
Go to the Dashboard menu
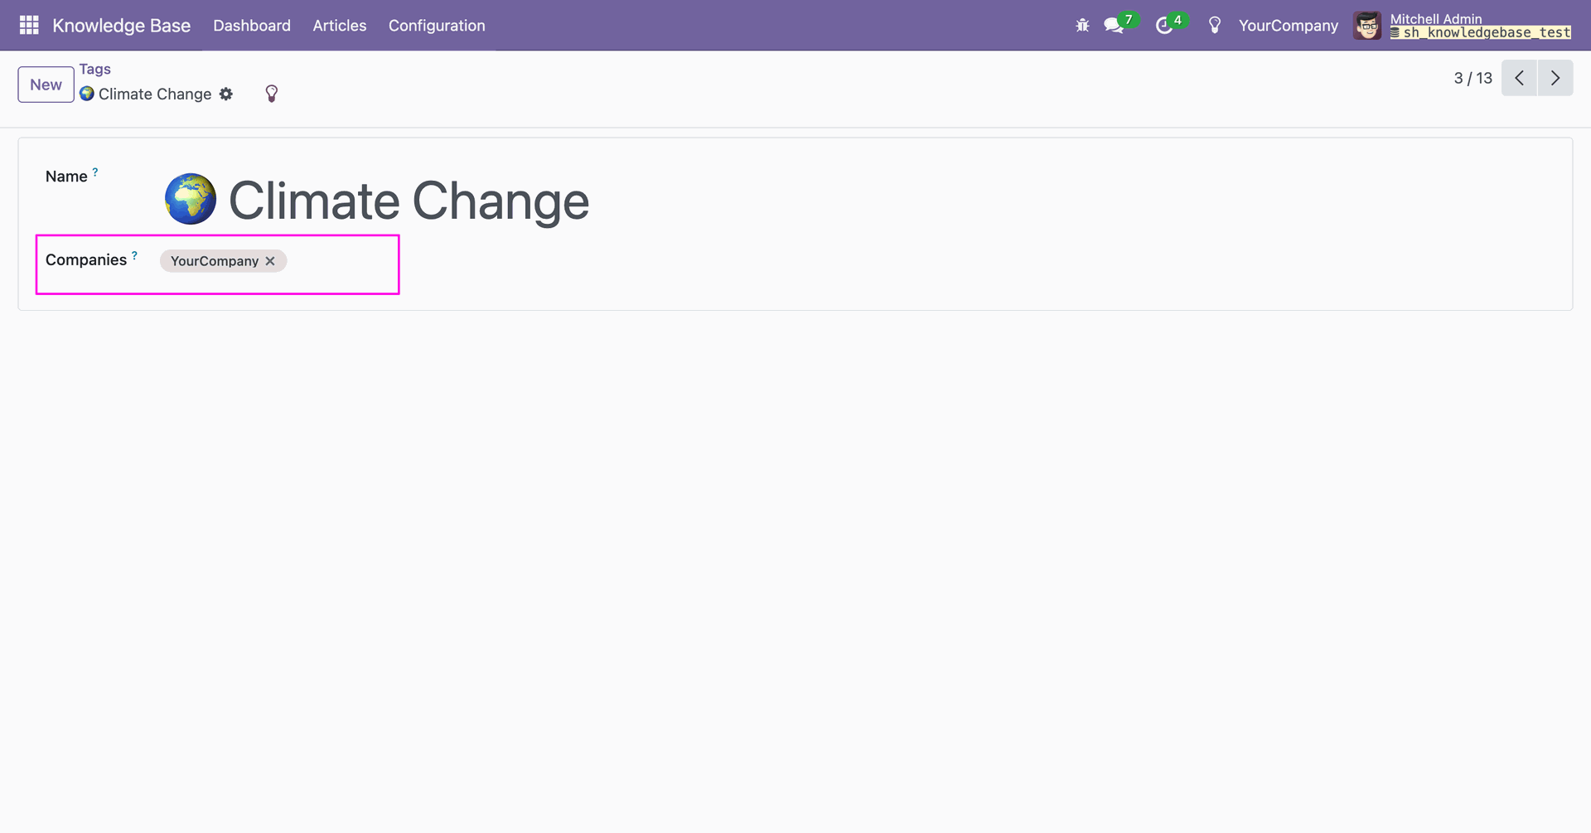point(252,26)
